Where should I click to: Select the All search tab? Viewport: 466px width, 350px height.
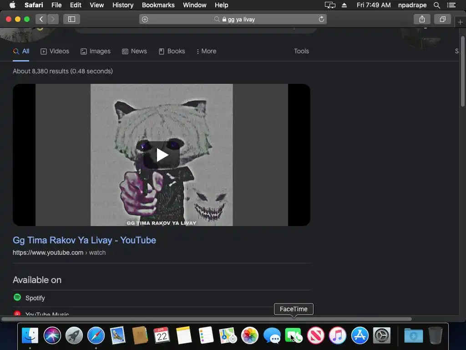click(x=21, y=51)
